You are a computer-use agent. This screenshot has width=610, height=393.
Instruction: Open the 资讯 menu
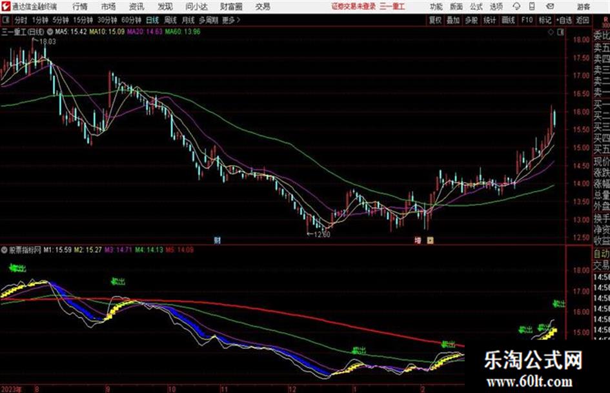[x=137, y=6]
